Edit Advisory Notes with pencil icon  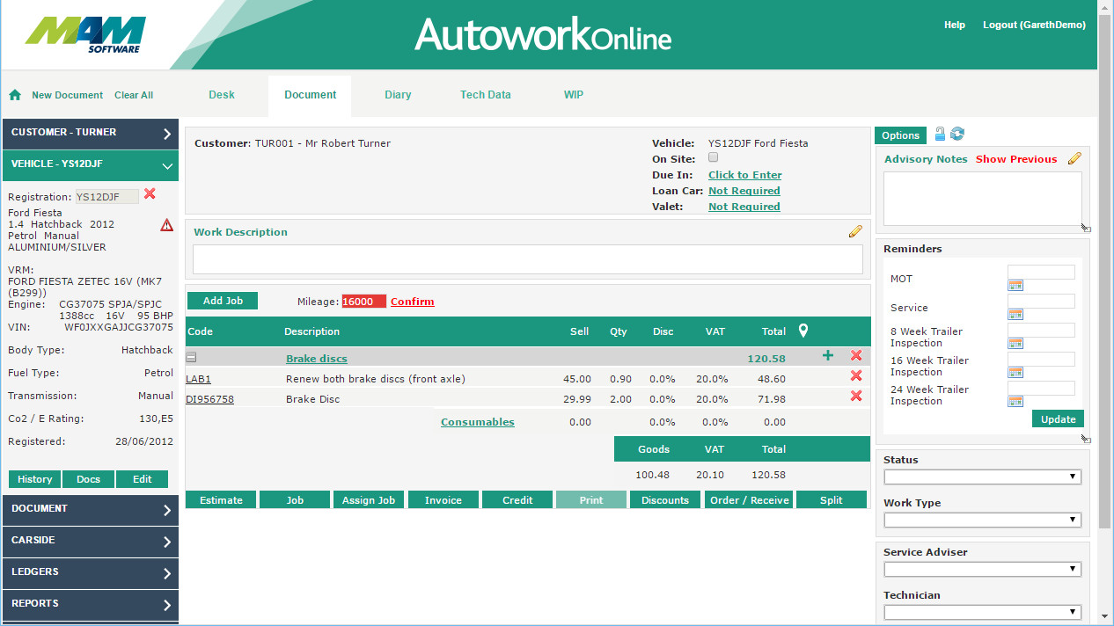(x=1074, y=158)
